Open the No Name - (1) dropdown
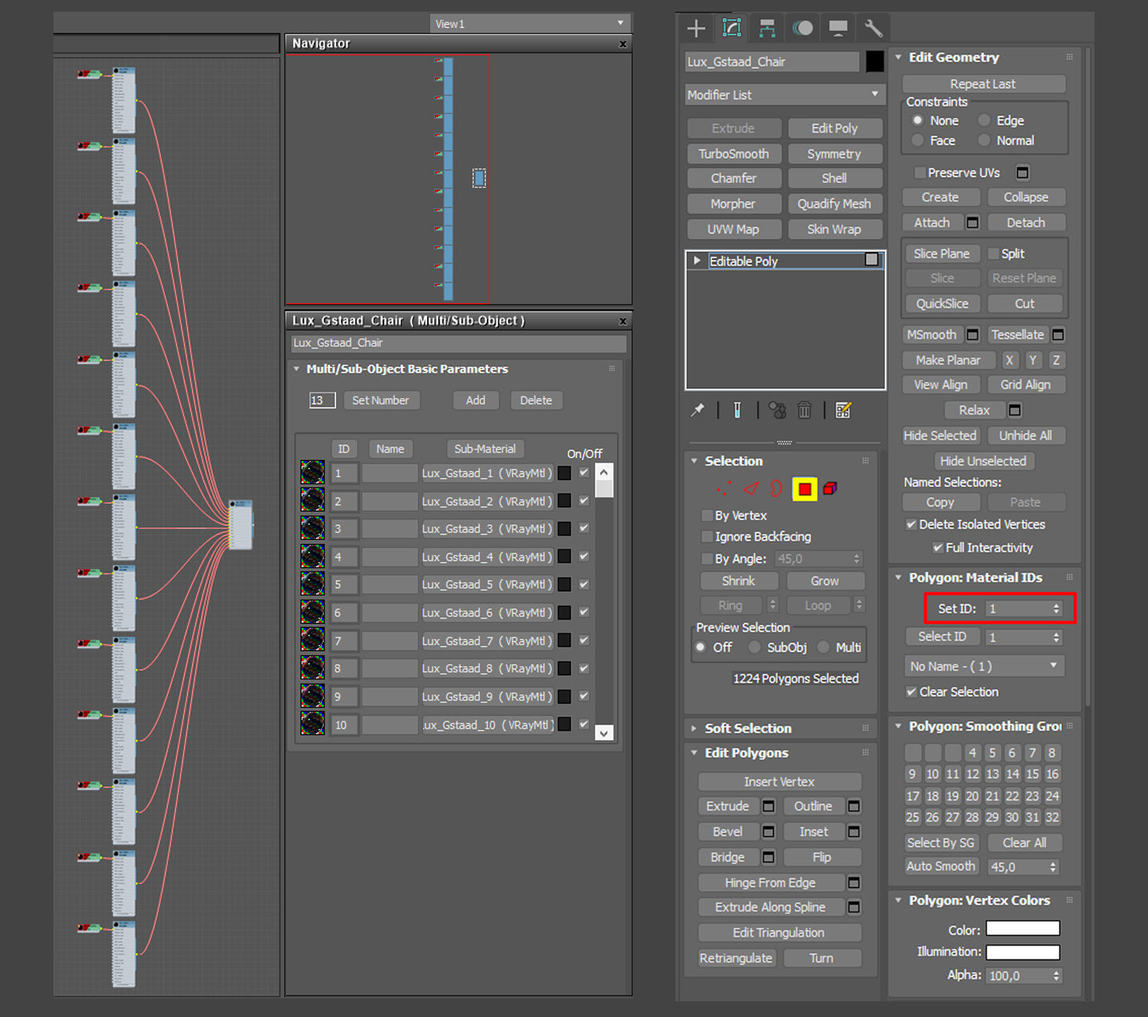This screenshot has height=1017, width=1148. [984, 666]
